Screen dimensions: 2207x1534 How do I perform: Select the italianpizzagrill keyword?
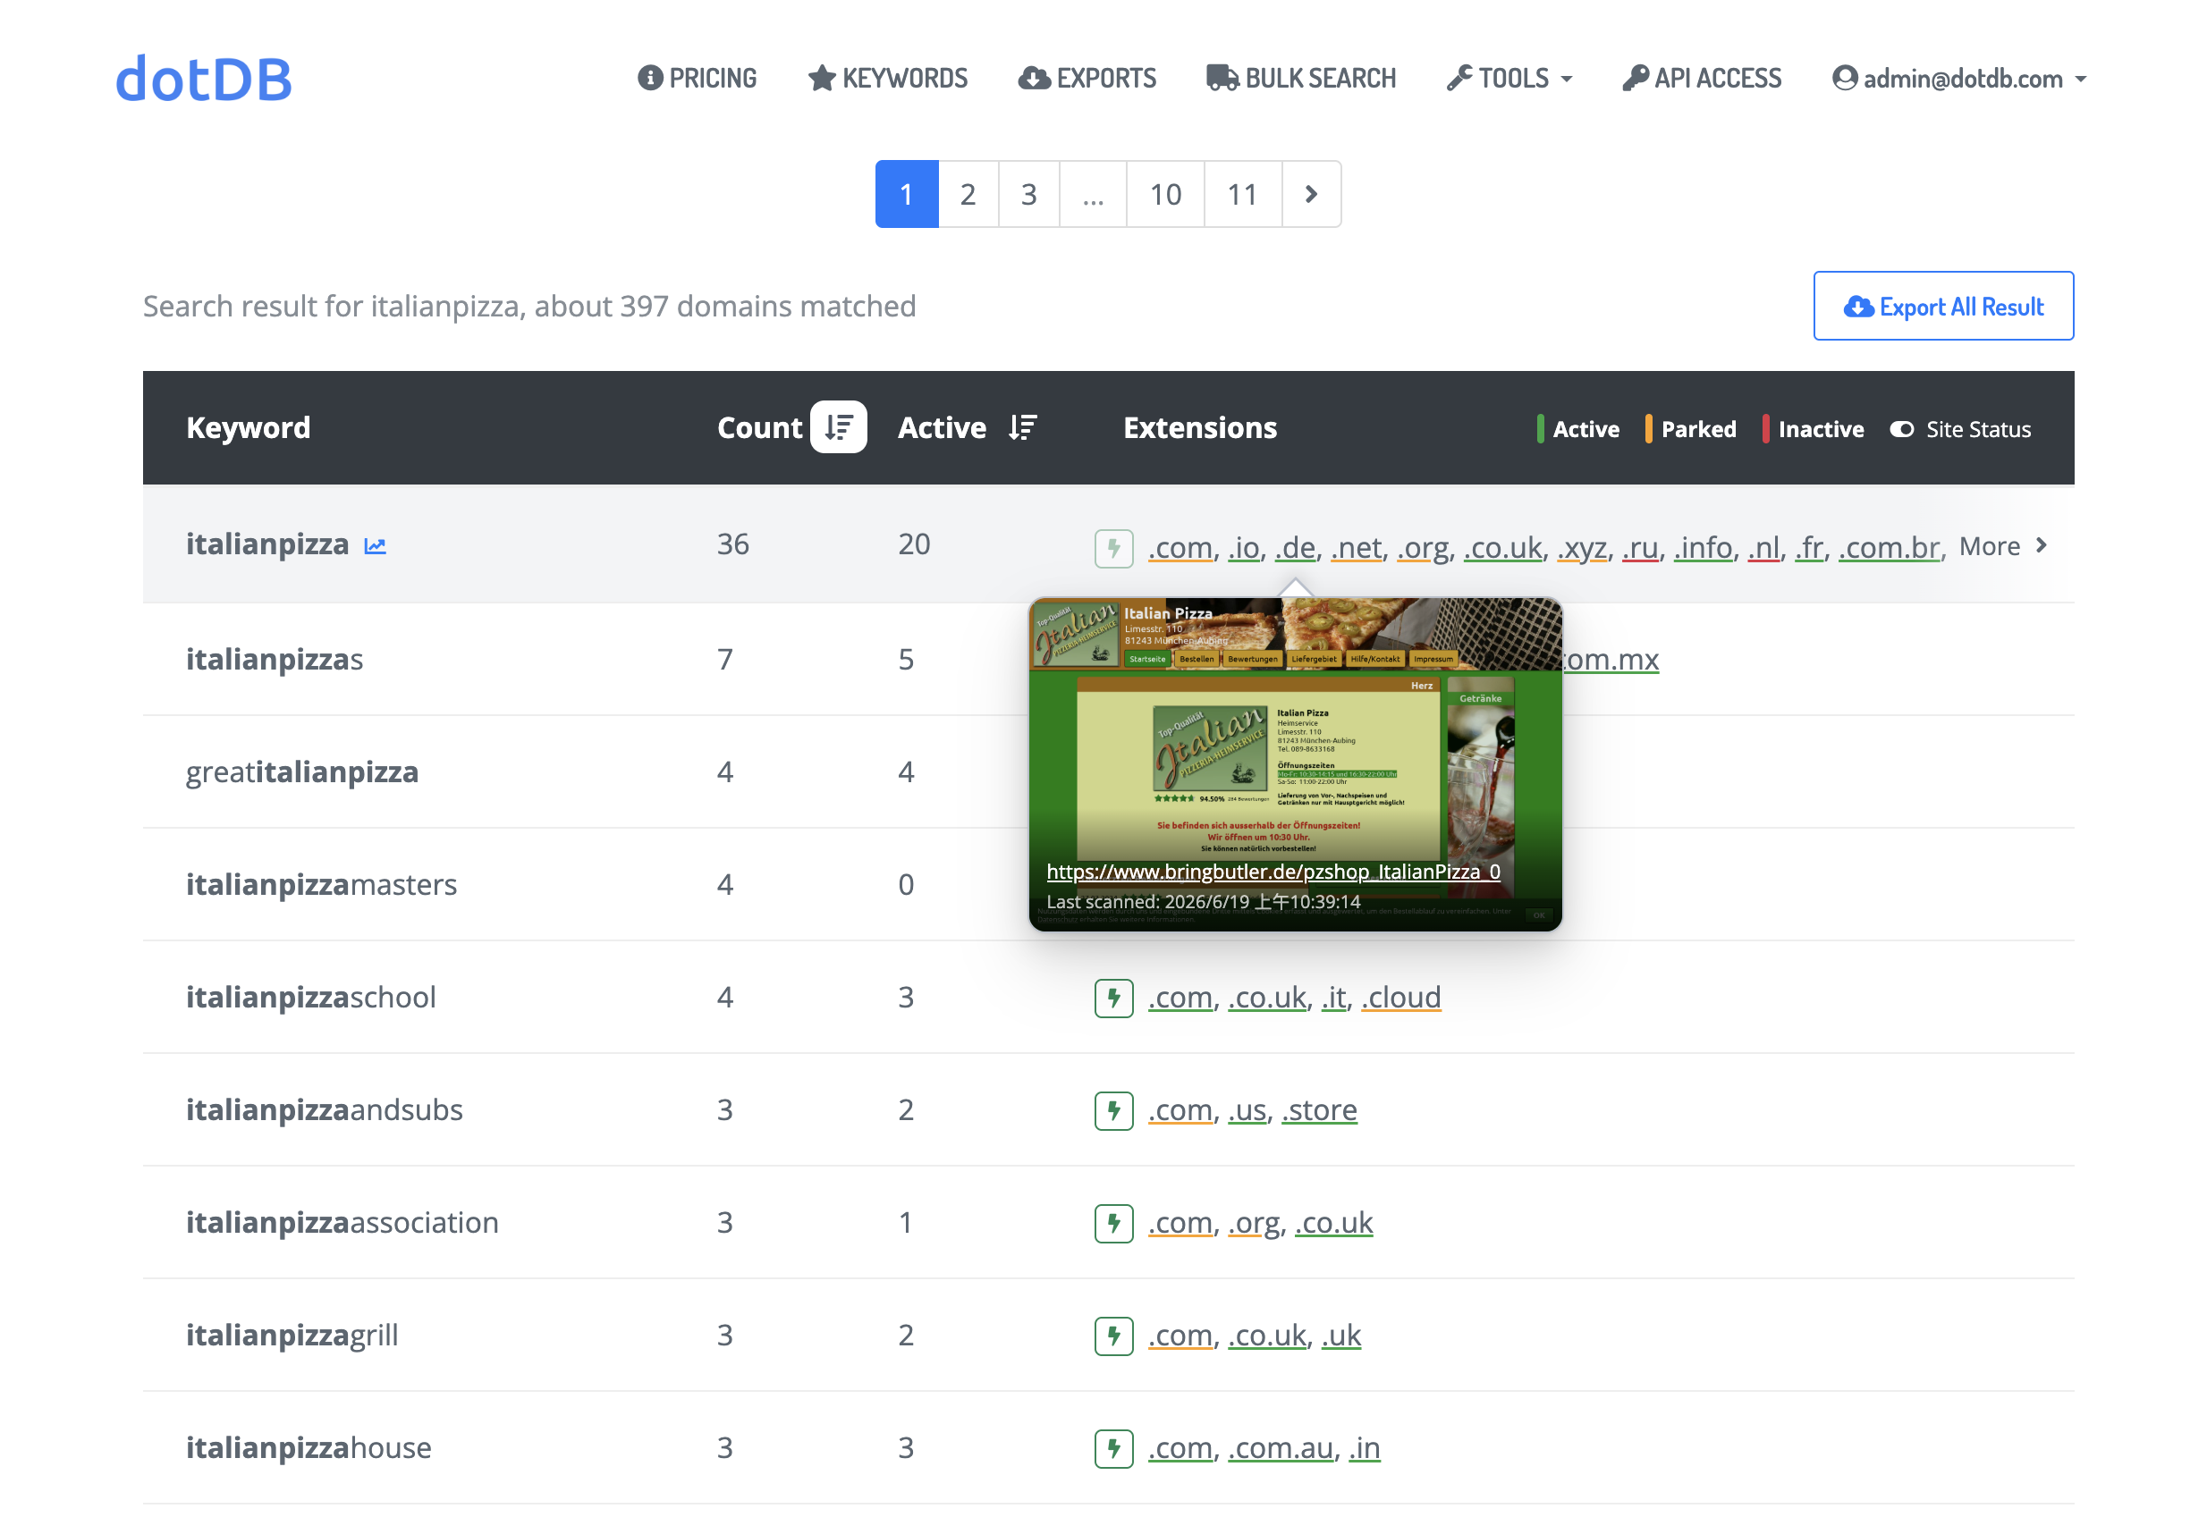point(292,1334)
